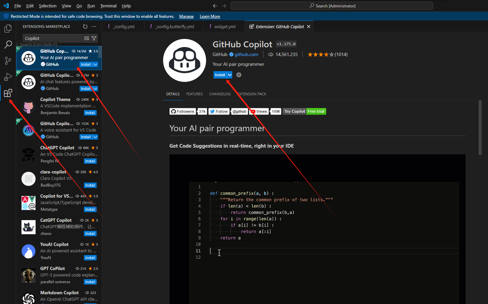The width and height of the screenshot is (488, 304).
Task: Click the YouTube Views 16M badge
Action: click(265, 111)
